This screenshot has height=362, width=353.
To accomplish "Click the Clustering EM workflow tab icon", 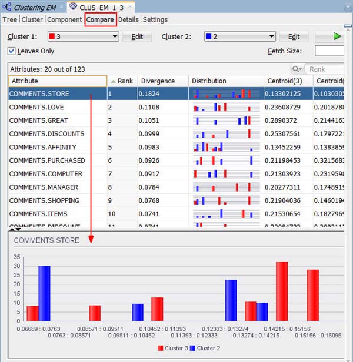I will pyautogui.click(x=7, y=7).
